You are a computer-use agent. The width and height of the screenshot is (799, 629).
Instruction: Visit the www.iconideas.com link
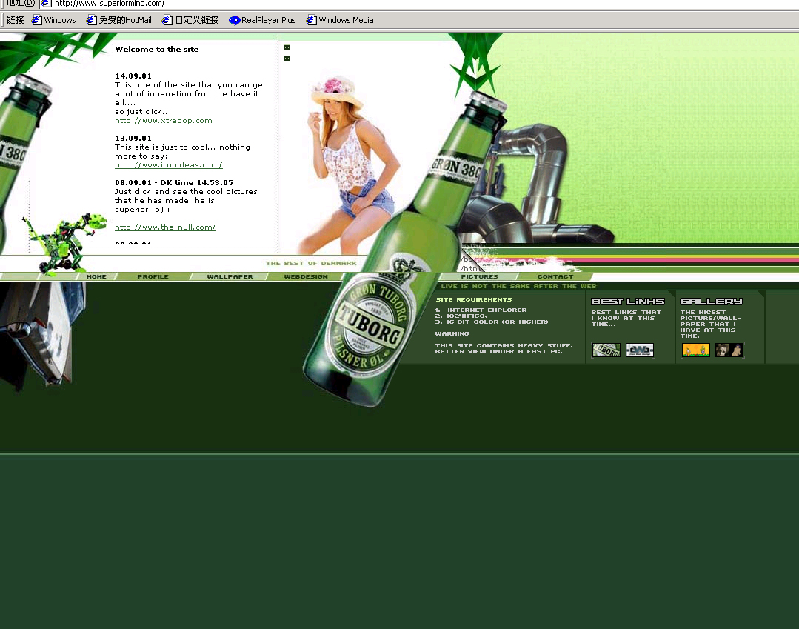[x=169, y=165]
